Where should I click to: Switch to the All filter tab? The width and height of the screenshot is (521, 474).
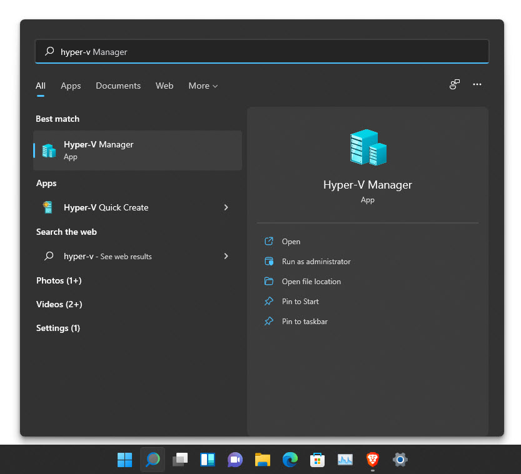(x=41, y=86)
